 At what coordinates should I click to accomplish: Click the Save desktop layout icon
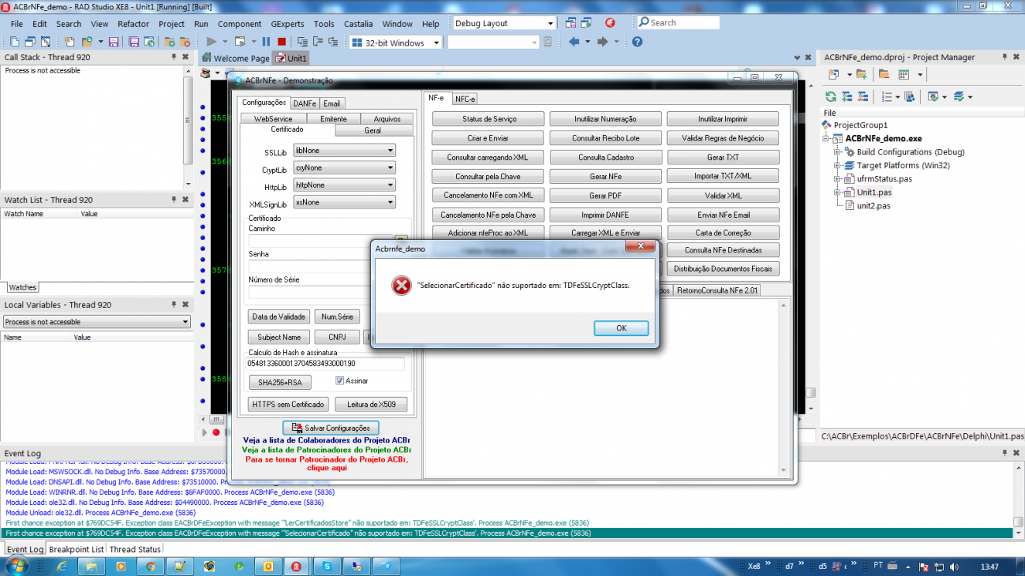pyautogui.click(x=570, y=23)
